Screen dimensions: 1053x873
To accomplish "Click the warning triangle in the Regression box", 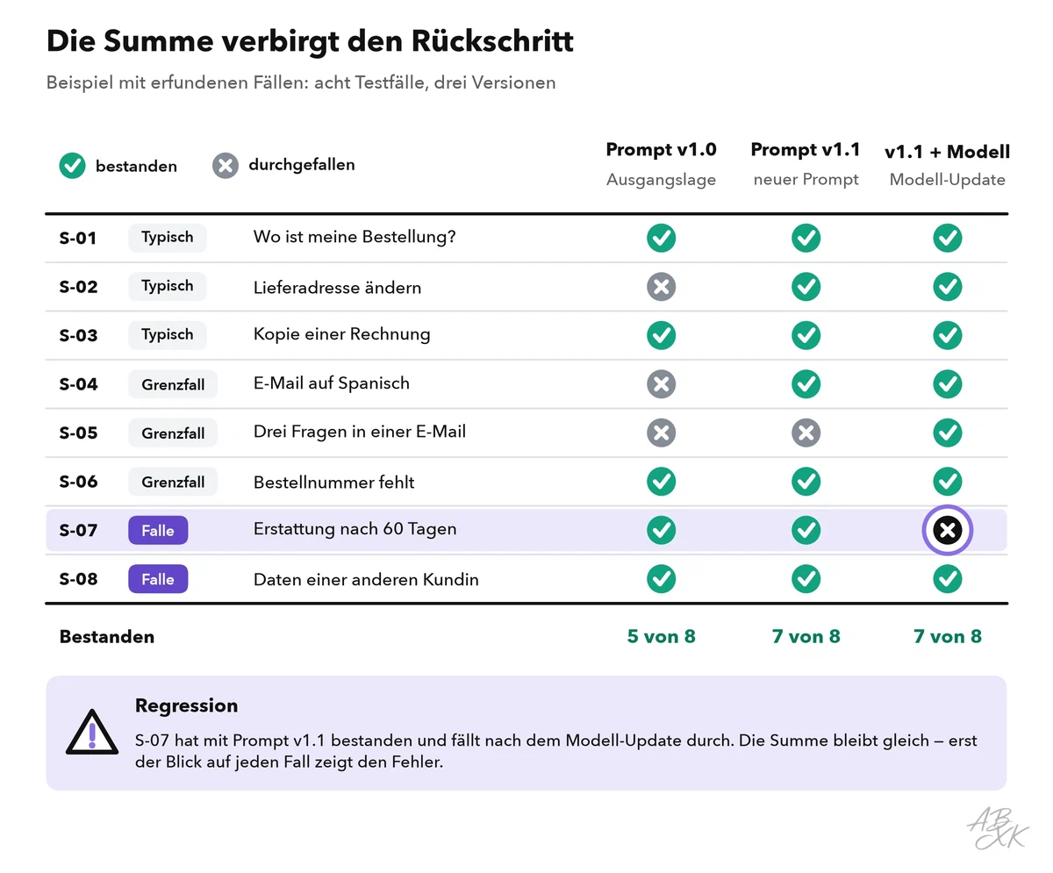I will coord(91,733).
